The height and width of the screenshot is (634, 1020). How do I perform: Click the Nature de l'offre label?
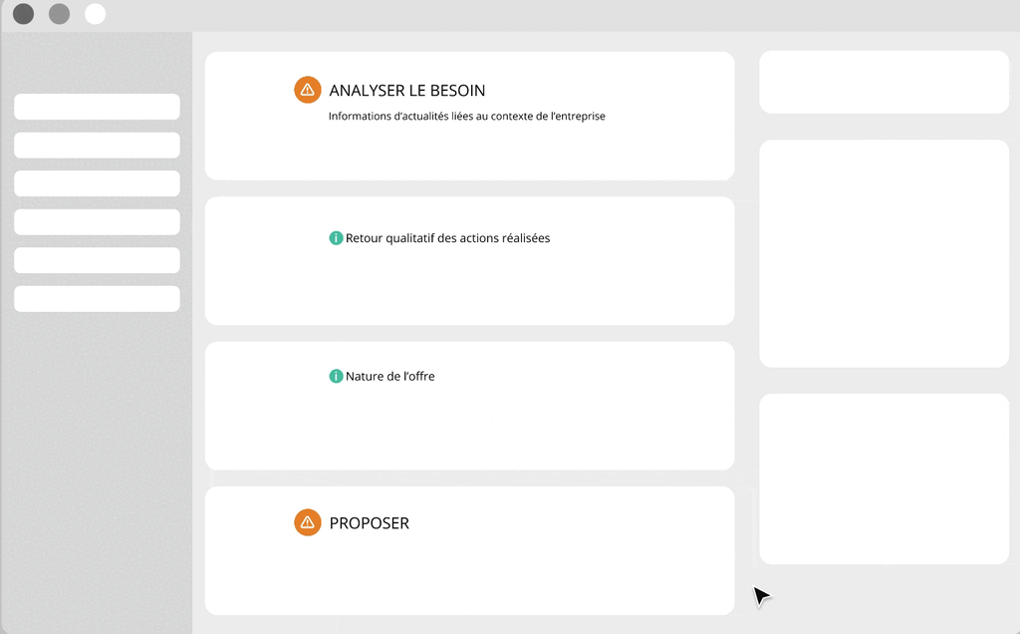pos(389,376)
